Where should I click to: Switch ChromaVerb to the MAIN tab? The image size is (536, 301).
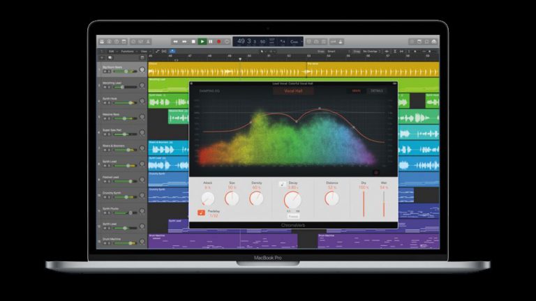coord(356,91)
